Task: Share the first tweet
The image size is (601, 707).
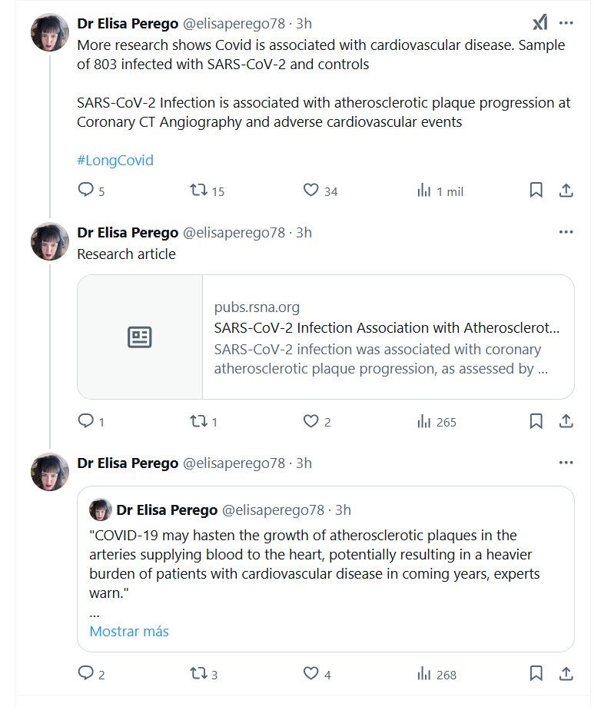Action: (x=566, y=190)
